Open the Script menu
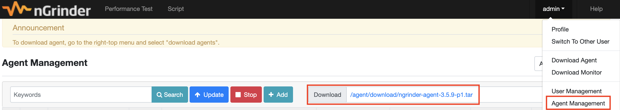 point(176,9)
